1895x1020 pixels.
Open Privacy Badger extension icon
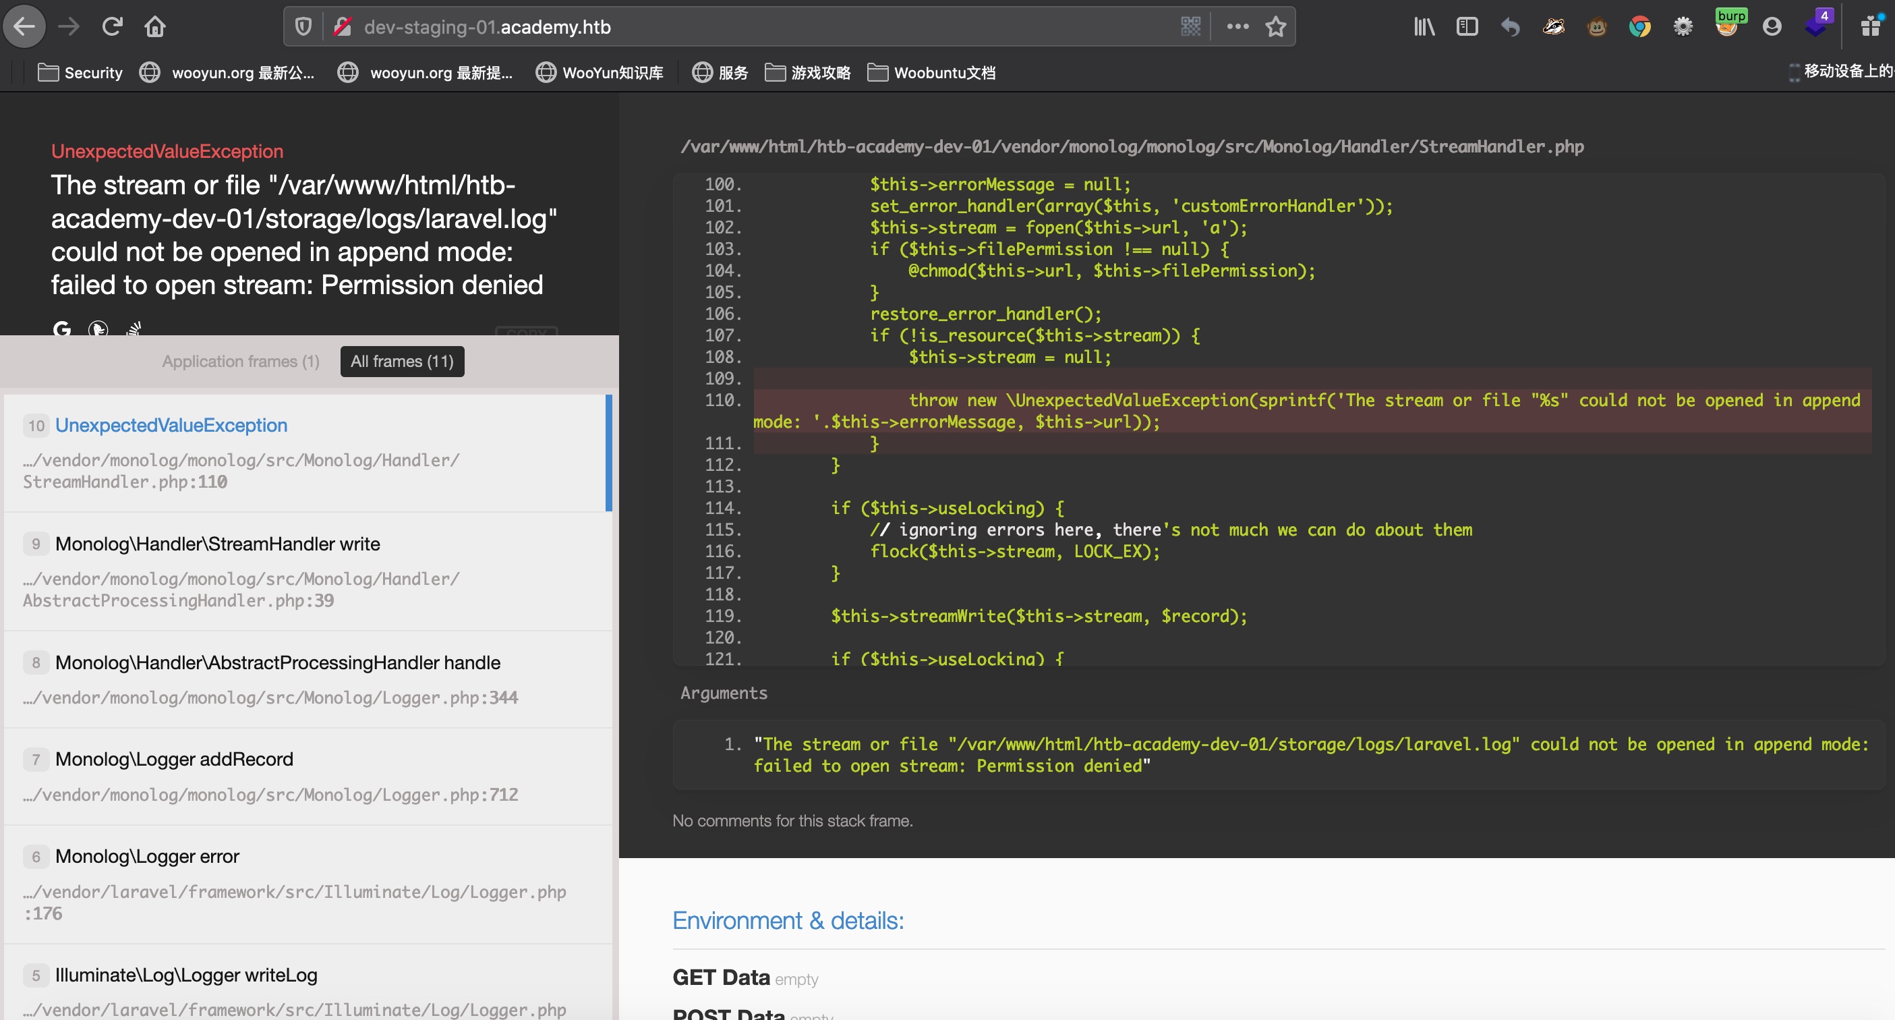tap(1553, 27)
